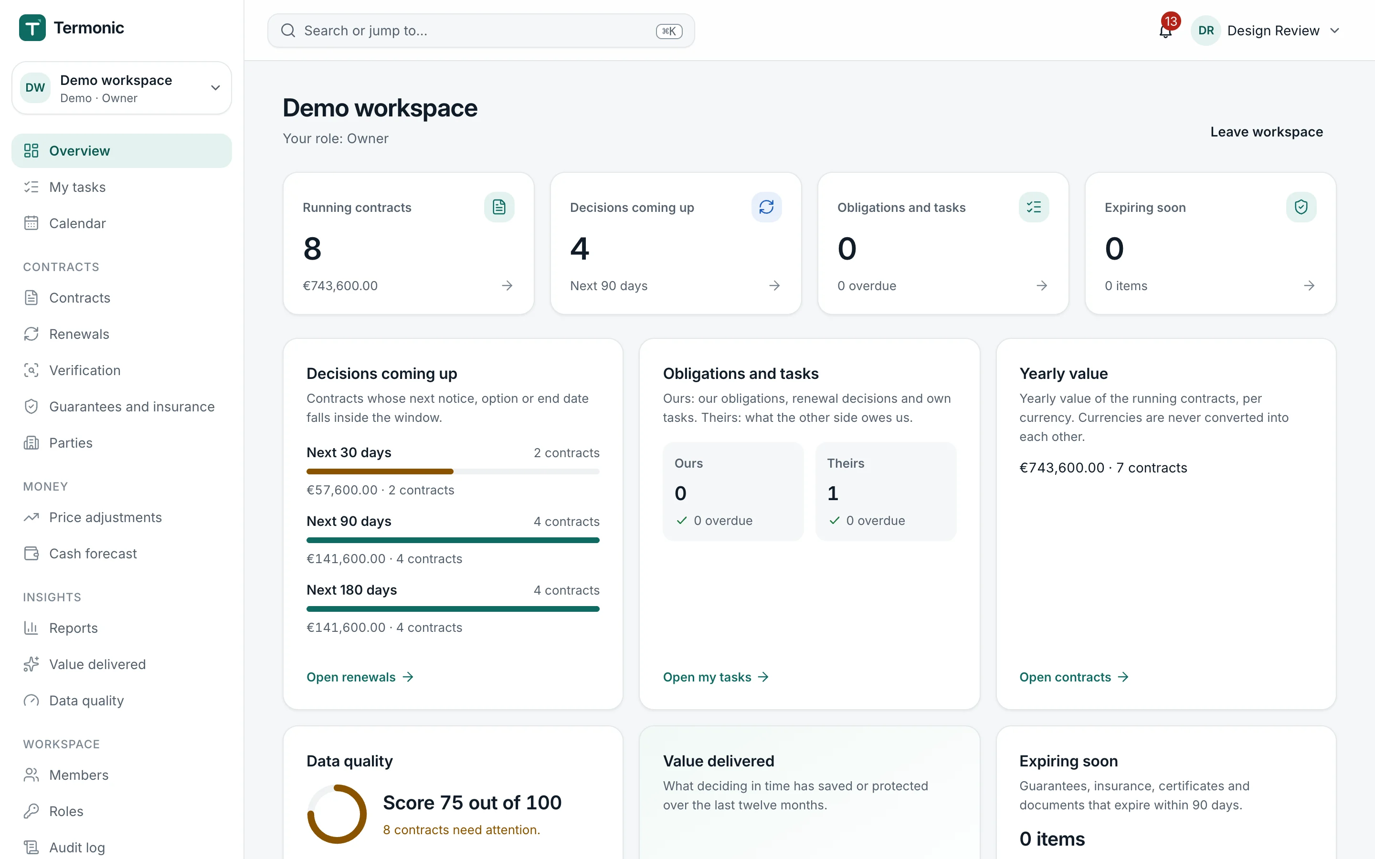Click Open renewals link
The image size is (1375, 859).
pyautogui.click(x=360, y=677)
